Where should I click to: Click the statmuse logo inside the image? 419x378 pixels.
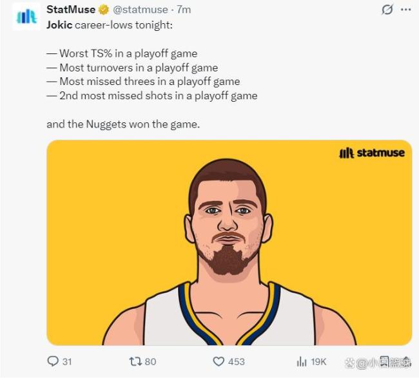371,153
